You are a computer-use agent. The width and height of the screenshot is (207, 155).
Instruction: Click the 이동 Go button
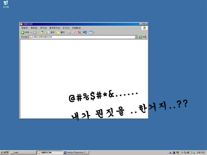click(143, 37)
